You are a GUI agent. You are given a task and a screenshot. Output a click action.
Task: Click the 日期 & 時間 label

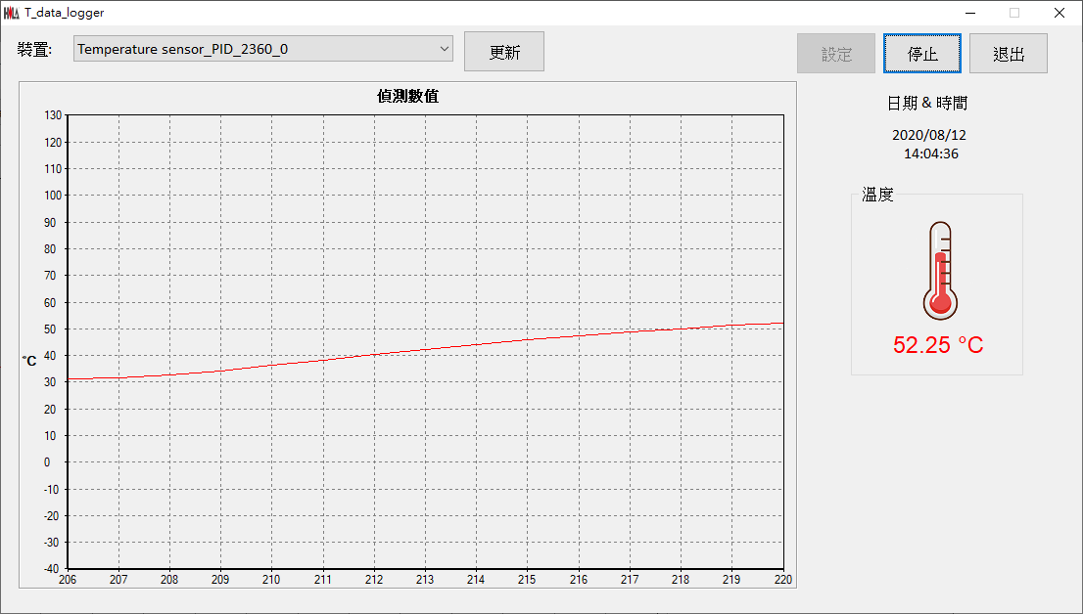click(927, 104)
